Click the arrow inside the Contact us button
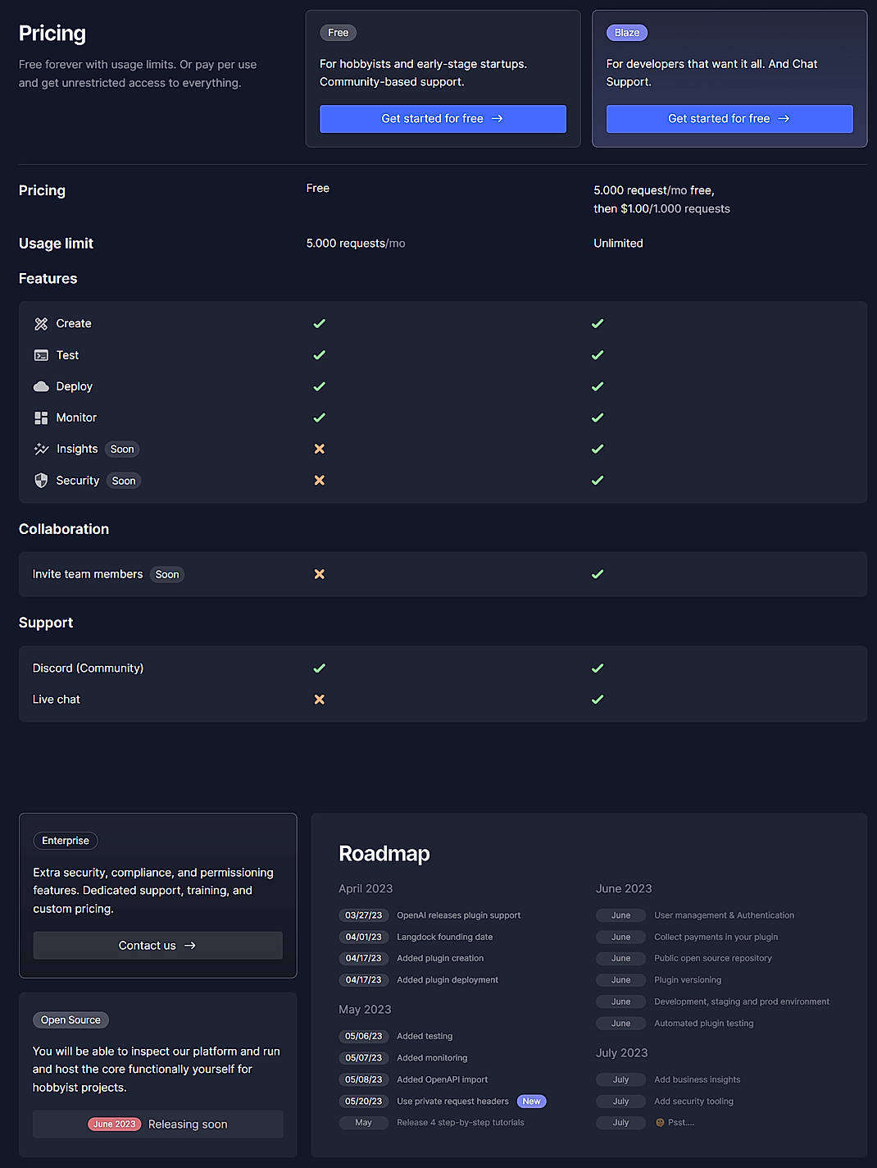877x1168 pixels. tap(190, 945)
